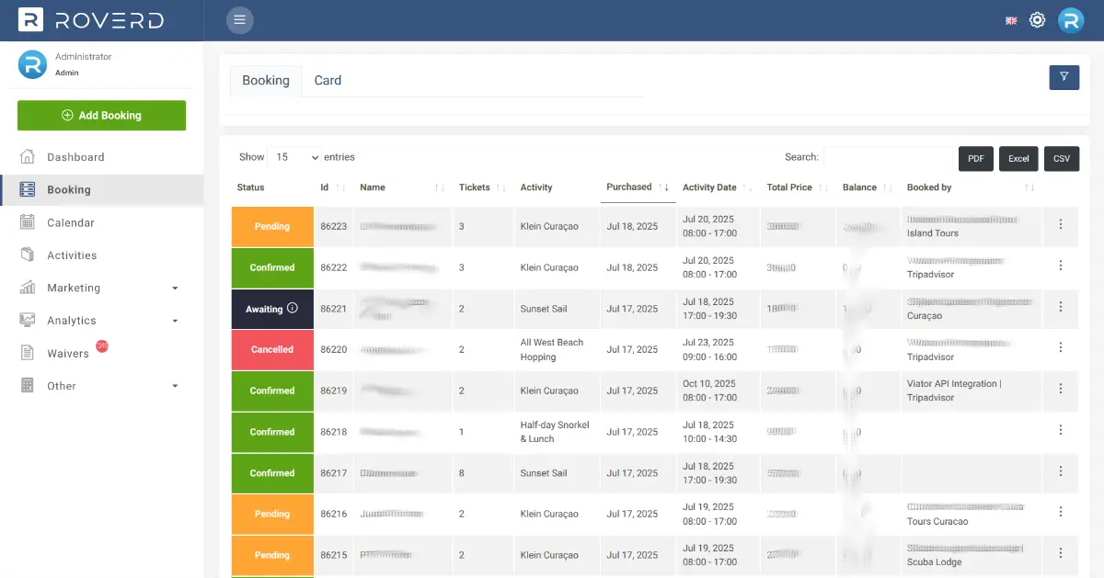
Task: Expand the Marketing sidebar menu
Action: [101, 288]
